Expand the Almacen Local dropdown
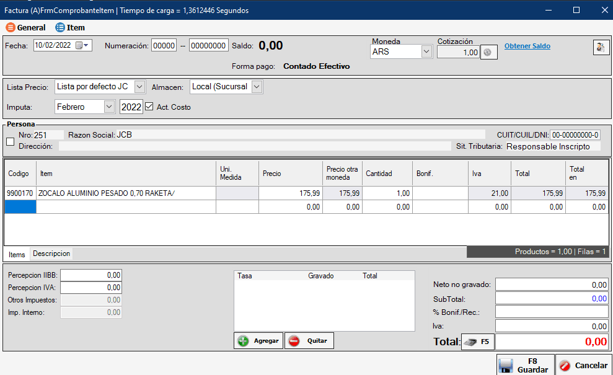The height and width of the screenshot is (375, 613). (257, 87)
